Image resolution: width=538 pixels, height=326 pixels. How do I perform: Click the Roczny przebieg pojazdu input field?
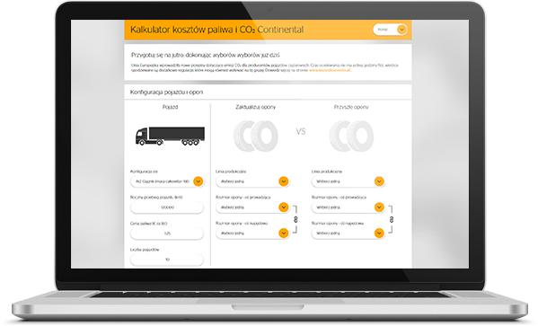[x=167, y=207]
